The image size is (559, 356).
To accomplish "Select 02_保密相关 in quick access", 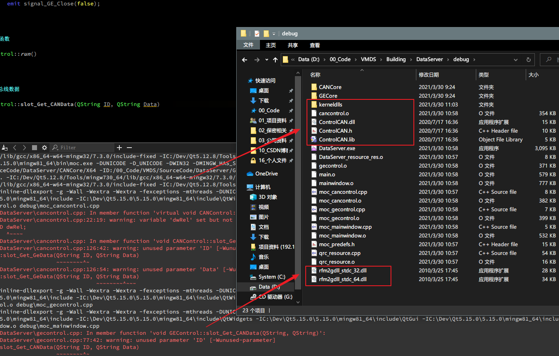I will coord(272,131).
